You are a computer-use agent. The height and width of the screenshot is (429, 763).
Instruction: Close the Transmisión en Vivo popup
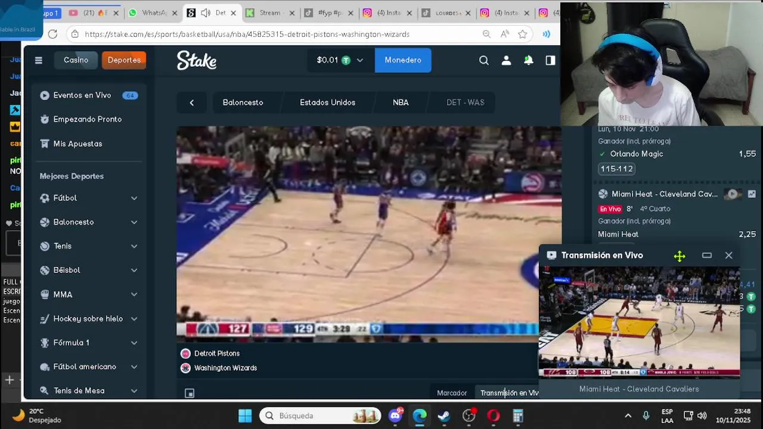coord(728,256)
